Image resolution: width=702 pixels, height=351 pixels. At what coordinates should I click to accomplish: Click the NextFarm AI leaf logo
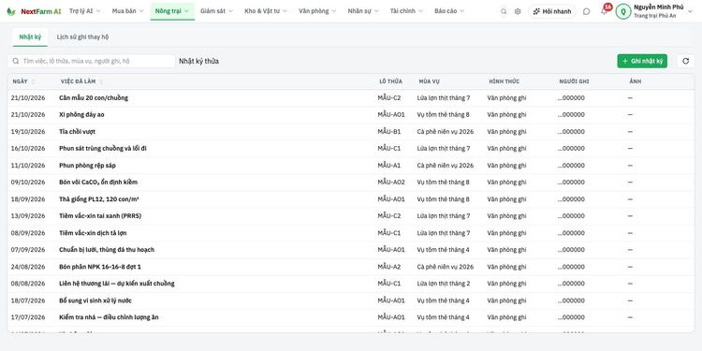tap(10, 11)
